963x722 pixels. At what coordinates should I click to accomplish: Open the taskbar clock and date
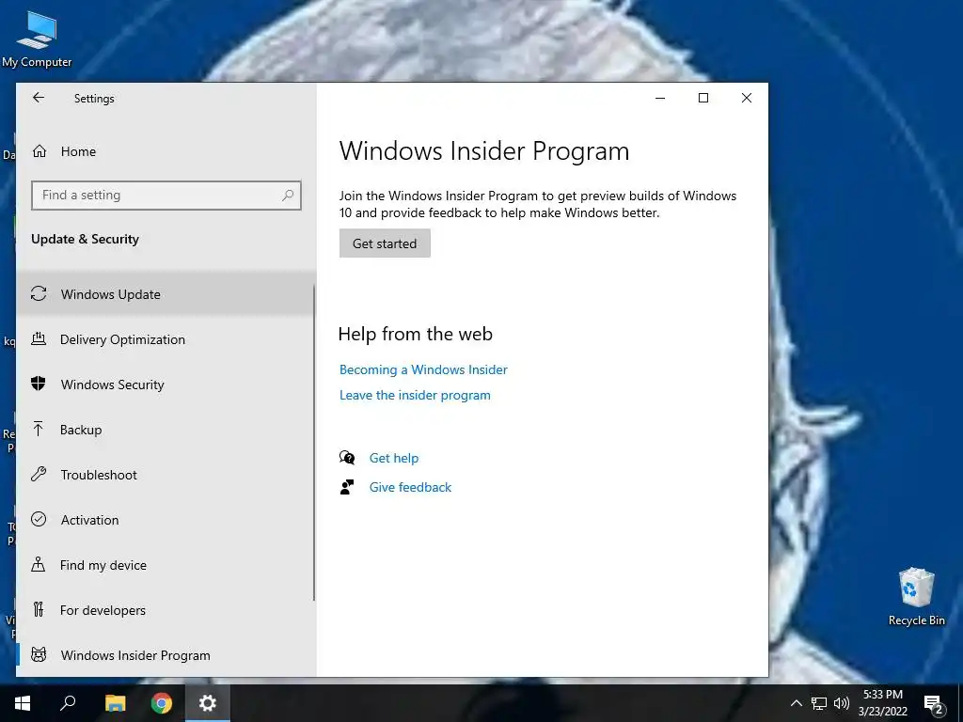(x=882, y=703)
